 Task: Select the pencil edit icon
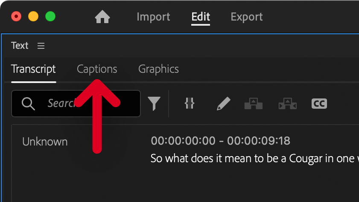pos(223,104)
